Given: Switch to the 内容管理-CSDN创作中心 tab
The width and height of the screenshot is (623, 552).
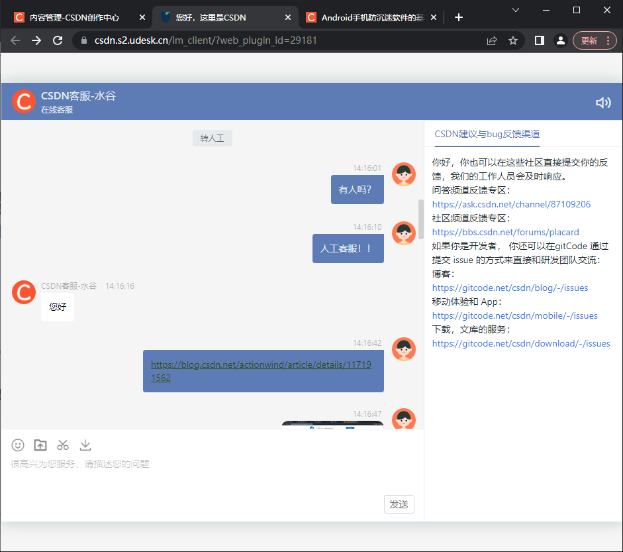Looking at the screenshot, I should (75, 17).
